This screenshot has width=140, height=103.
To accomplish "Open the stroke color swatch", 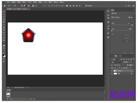I will [32, 6].
